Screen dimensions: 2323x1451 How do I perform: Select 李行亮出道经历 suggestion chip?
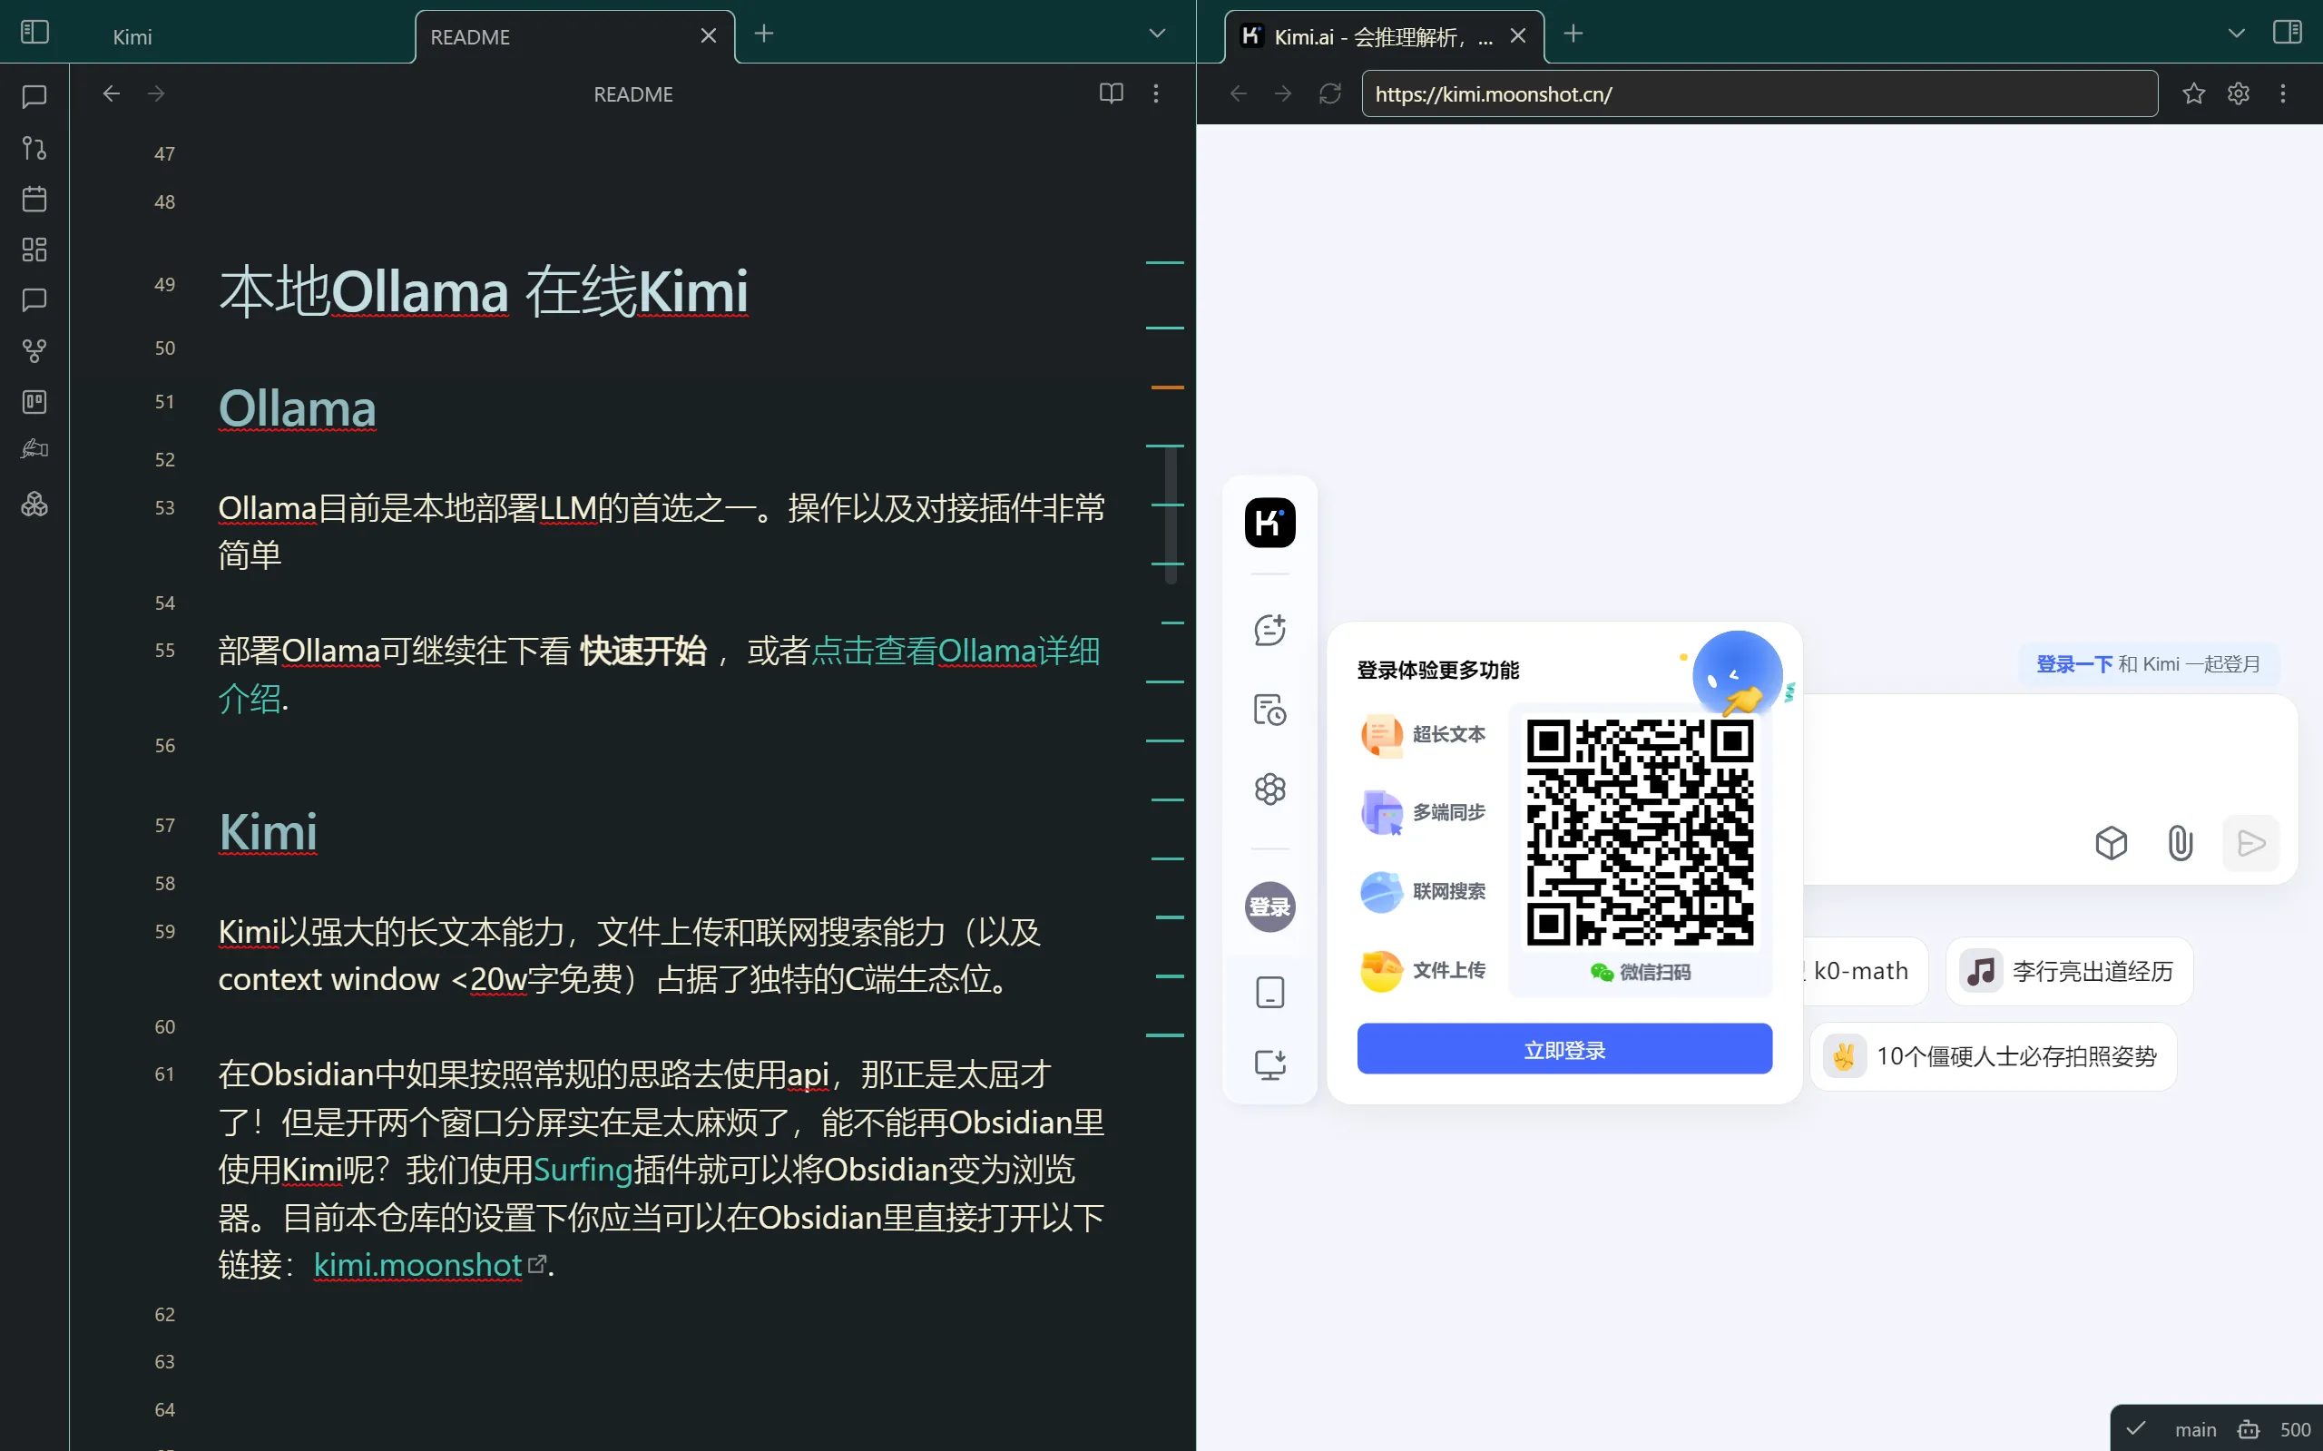[x=2069, y=971]
